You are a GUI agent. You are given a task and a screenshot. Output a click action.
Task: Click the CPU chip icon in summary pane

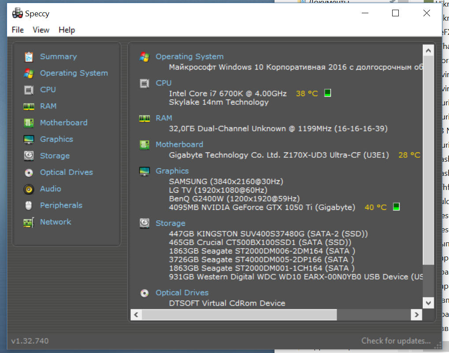tap(145, 83)
